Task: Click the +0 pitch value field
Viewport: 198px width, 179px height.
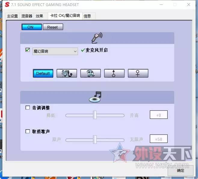Action: (159, 115)
